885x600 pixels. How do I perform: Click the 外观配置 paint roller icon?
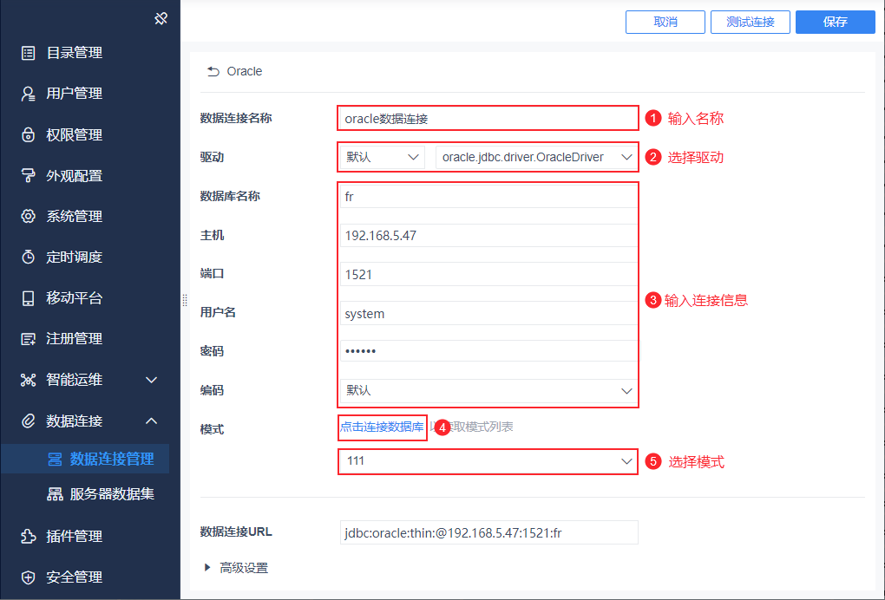click(x=28, y=175)
